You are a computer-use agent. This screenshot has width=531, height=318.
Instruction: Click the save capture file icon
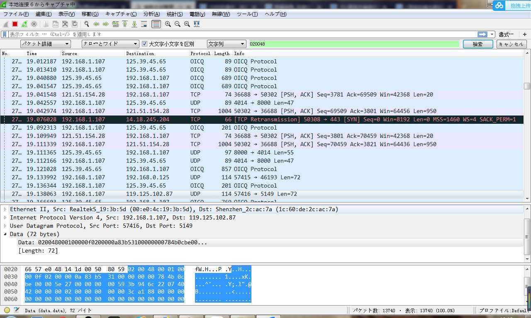[x=55, y=24]
